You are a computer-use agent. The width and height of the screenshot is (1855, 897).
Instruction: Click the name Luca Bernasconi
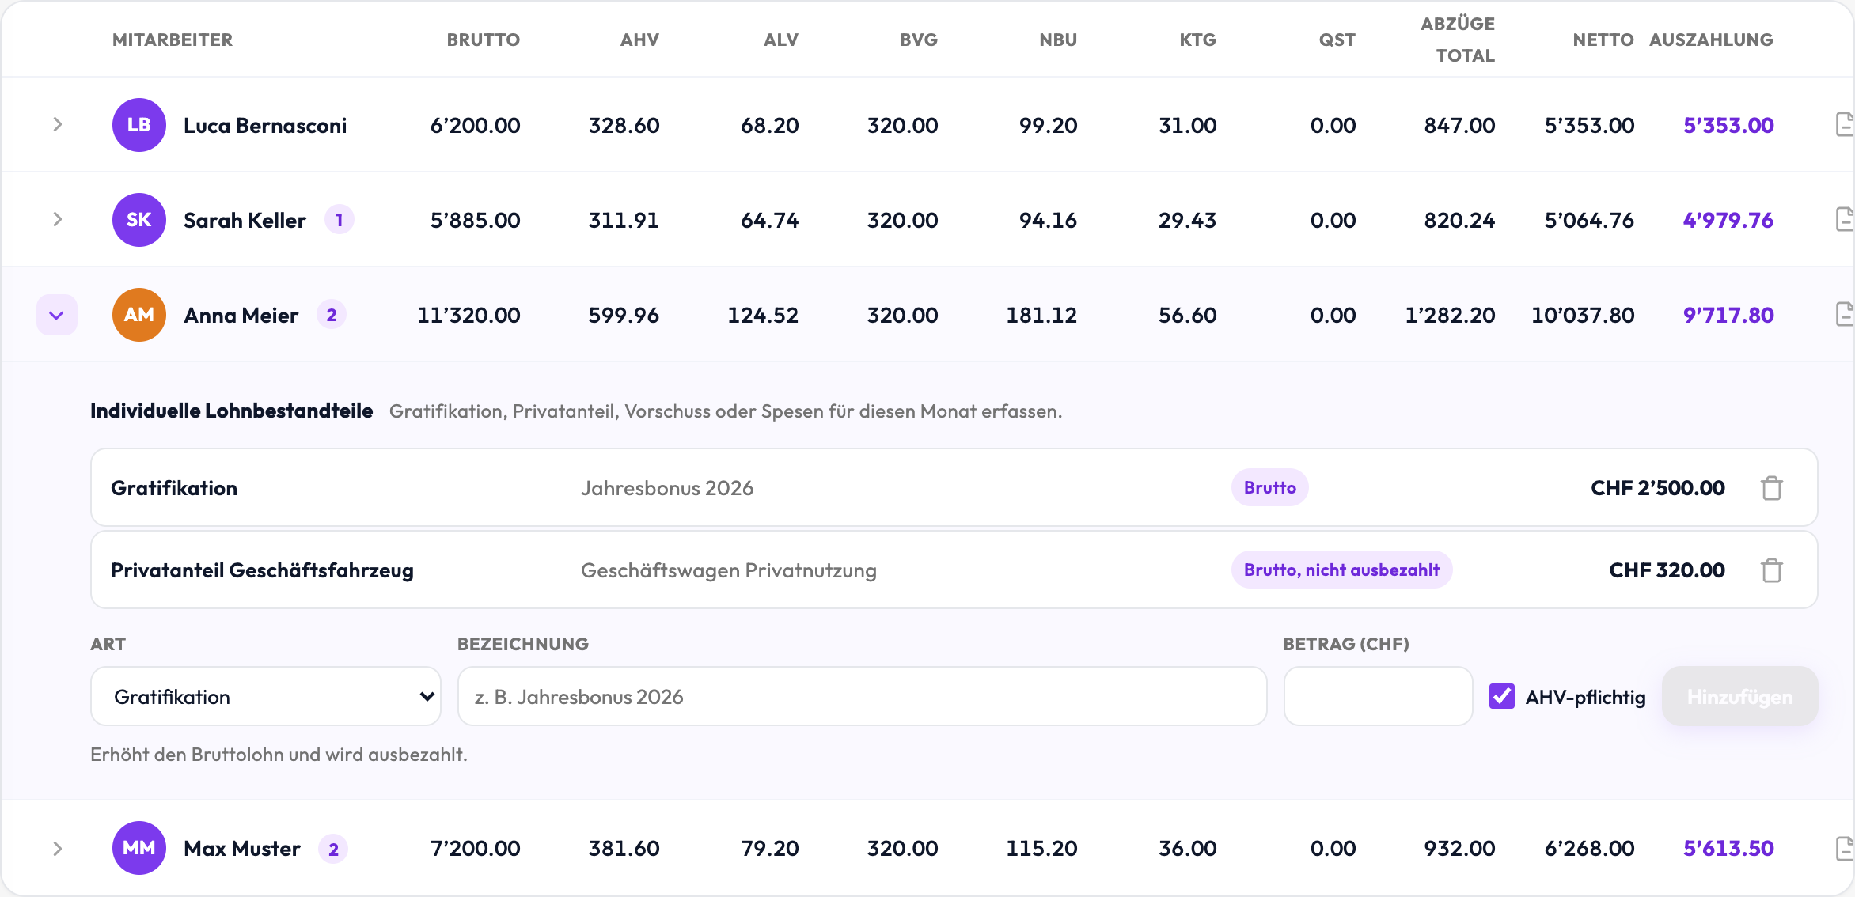point(265,125)
